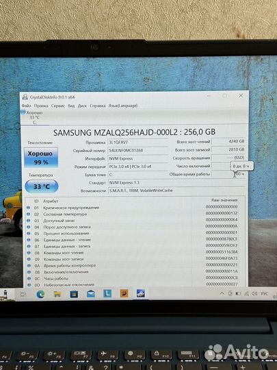This screenshot has width=277, height=370.
Task: Open the Файл menu
Action: (26, 106)
